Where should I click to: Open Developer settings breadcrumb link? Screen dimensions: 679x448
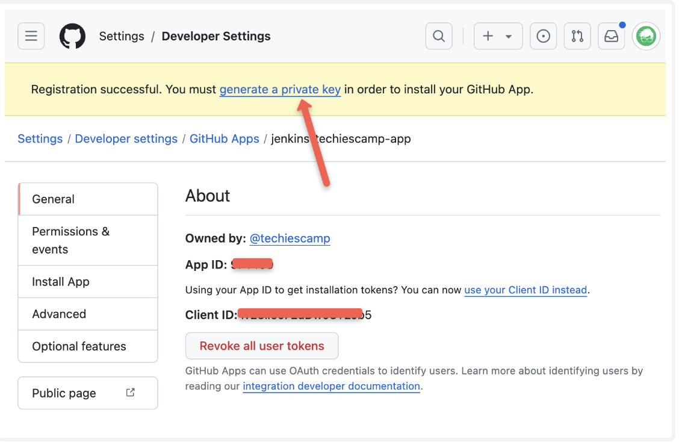point(126,138)
